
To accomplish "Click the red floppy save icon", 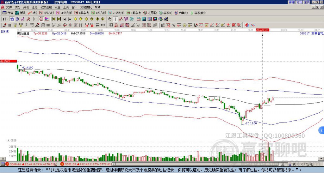I will (x=155, y=19).
